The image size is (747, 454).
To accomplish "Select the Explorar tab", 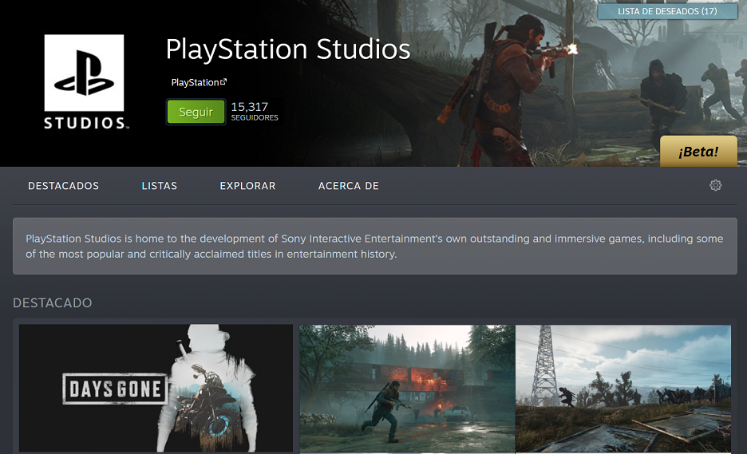I will [247, 186].
